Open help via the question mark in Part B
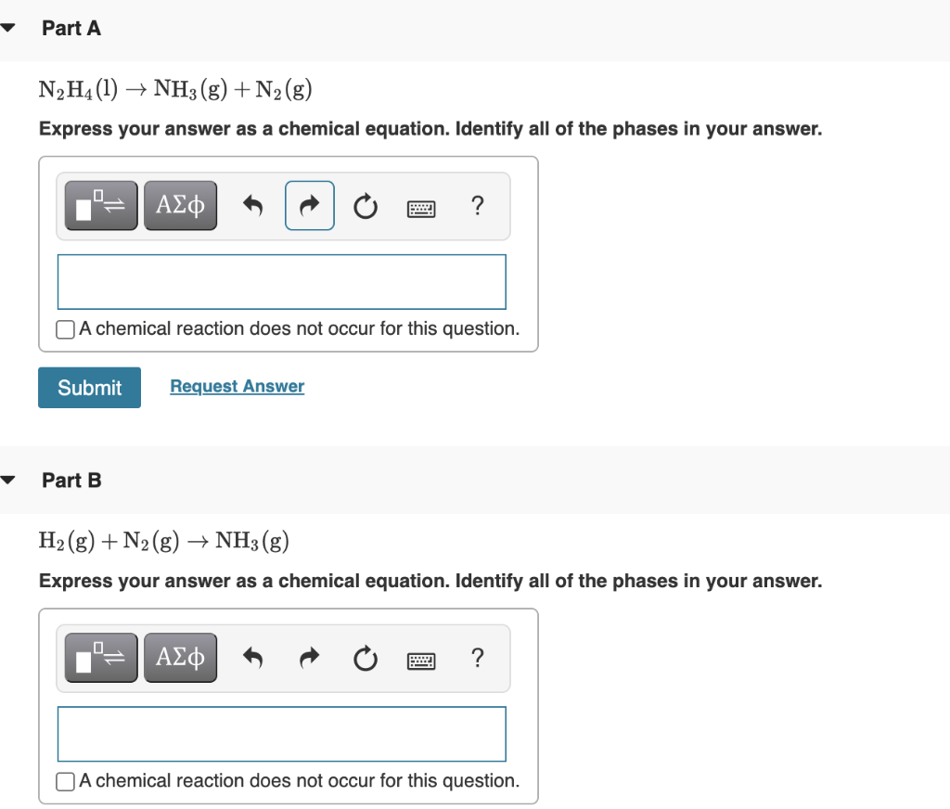This screenshot has width=950, height=809. pos(477,658)
